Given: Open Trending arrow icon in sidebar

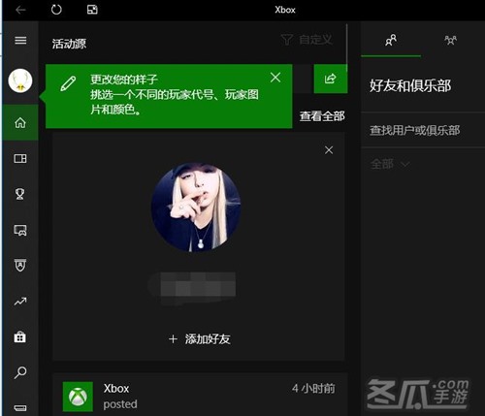Looking at the screenshot, I should [x=20, y=302].
